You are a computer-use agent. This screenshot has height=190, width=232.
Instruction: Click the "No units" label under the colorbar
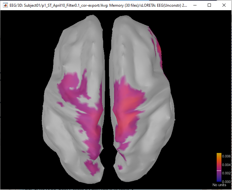pyautogui.click(x=219, y=185)
